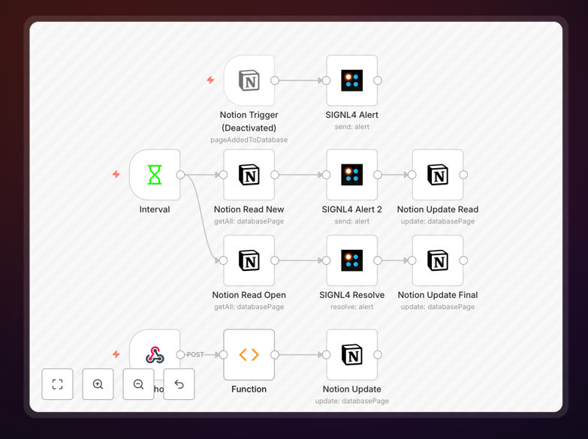Click the output connector of Notion Update

pyautogui.click(x=378, y=355)
